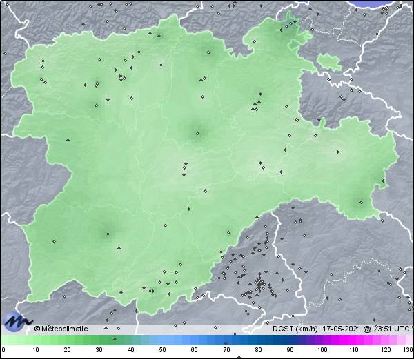Screen dimensions: 414x359
Task: Click the scale label 0
Action: click(x=3, y=350)
